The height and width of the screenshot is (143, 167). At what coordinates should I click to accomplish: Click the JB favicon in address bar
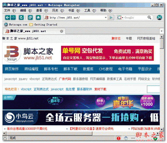coord(46,17)
